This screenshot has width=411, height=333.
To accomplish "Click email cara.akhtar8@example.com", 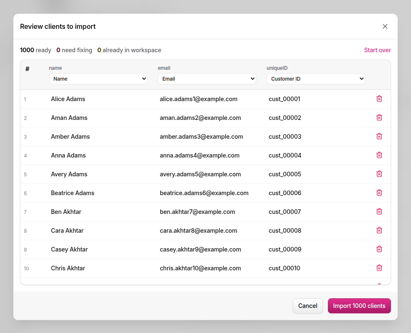I will (198, 231).
